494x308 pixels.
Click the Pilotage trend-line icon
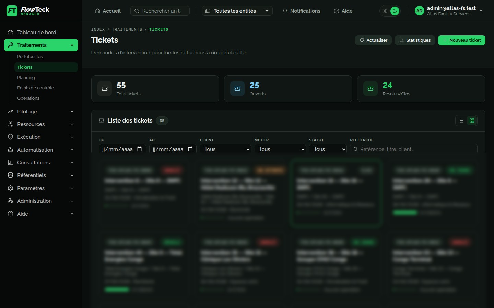(x=11, y=112)
